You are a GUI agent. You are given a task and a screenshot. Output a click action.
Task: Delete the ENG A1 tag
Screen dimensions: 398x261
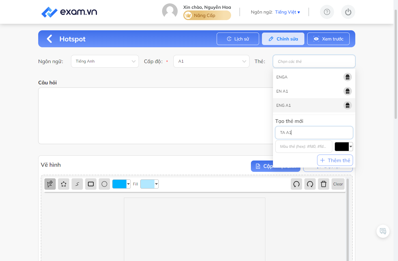(x=348, y=105)
